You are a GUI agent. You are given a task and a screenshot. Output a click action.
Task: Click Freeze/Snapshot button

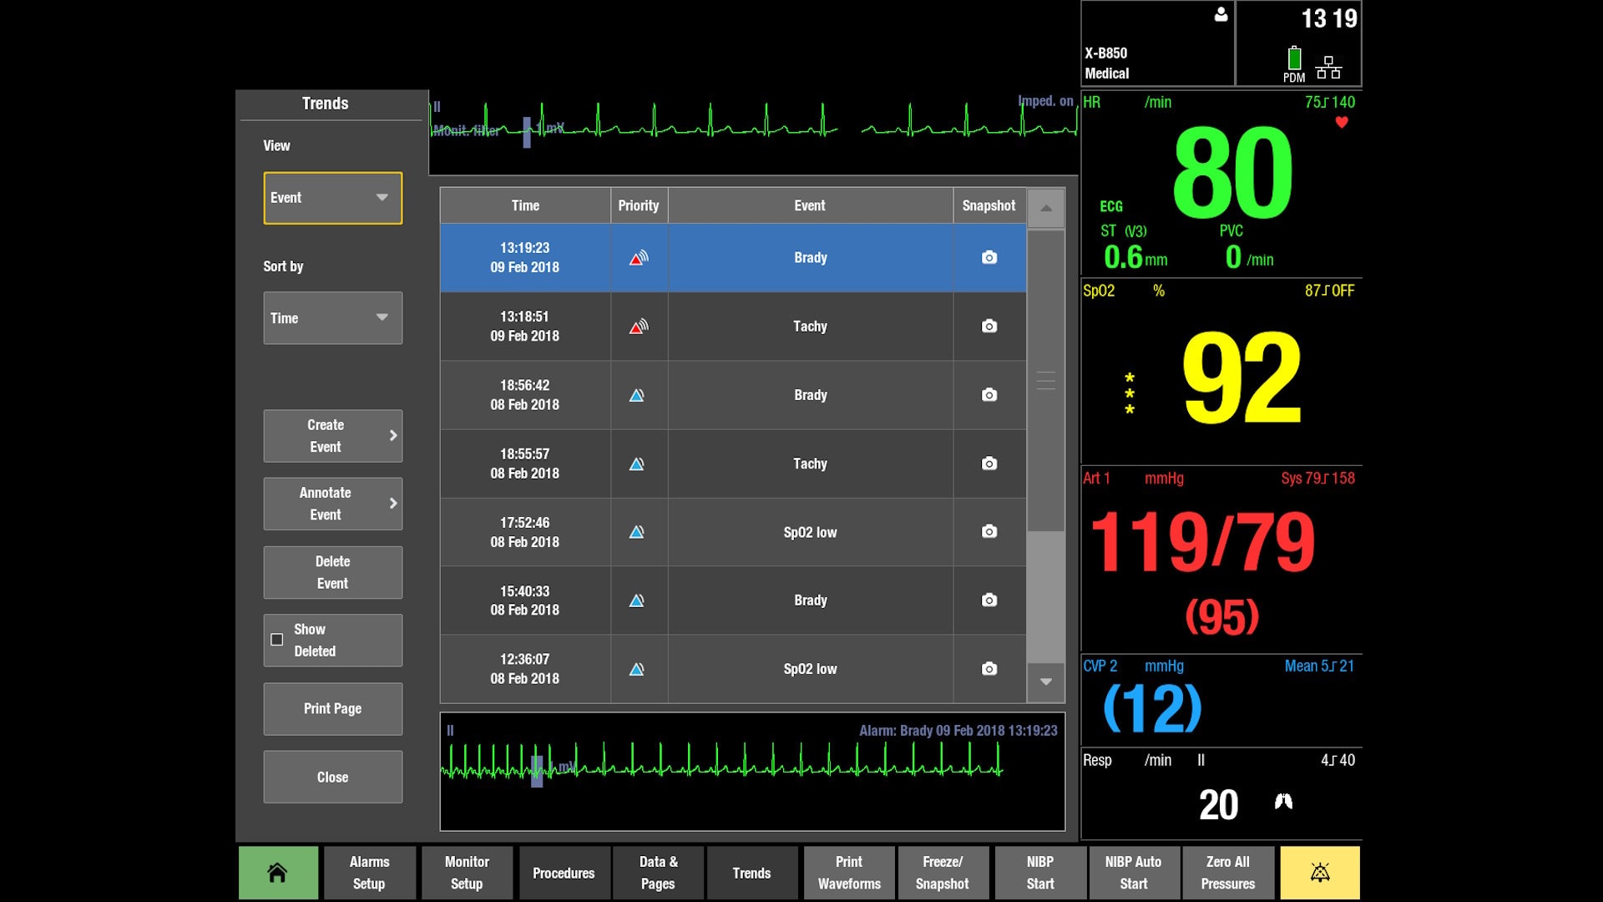click(943, 873)
